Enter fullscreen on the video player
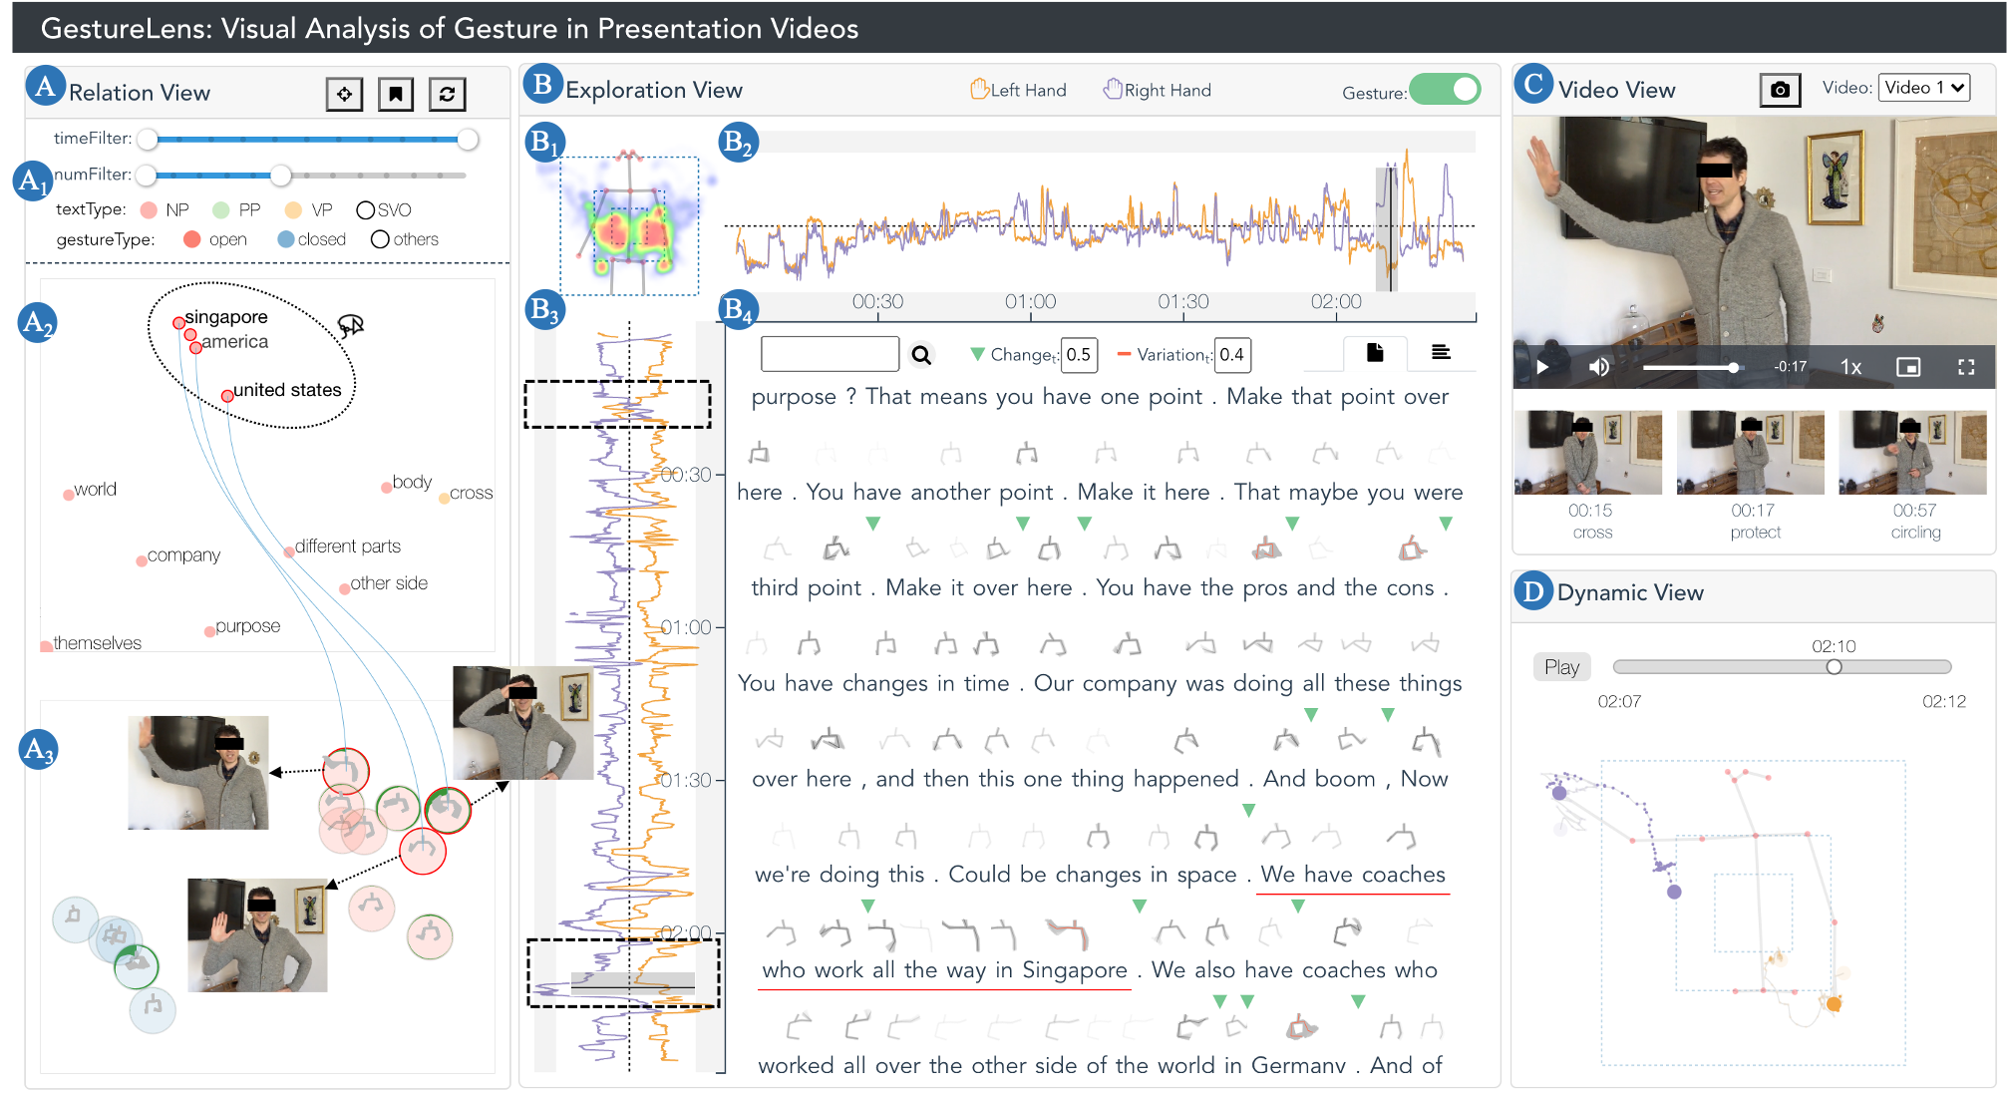The width and height of the screenshot is (2008, 1097). tap(1966, 367)
